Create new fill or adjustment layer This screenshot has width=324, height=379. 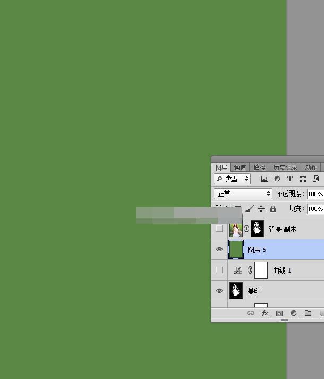tap(294, 314)
